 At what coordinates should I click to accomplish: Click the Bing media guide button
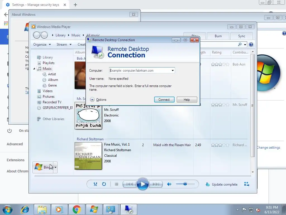(x=43, y=167)
